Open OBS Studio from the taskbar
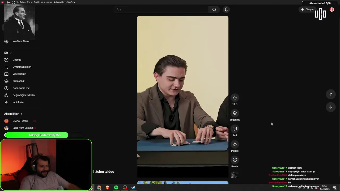The height and width of the screenshot is (191, 340). 125,188
